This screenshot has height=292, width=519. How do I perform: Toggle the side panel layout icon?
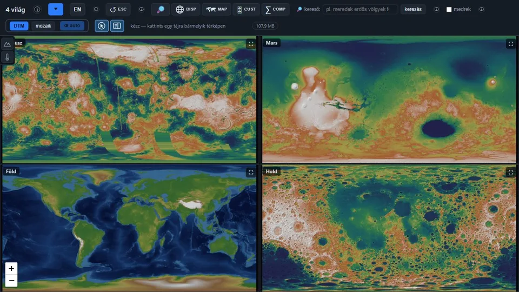117,26
